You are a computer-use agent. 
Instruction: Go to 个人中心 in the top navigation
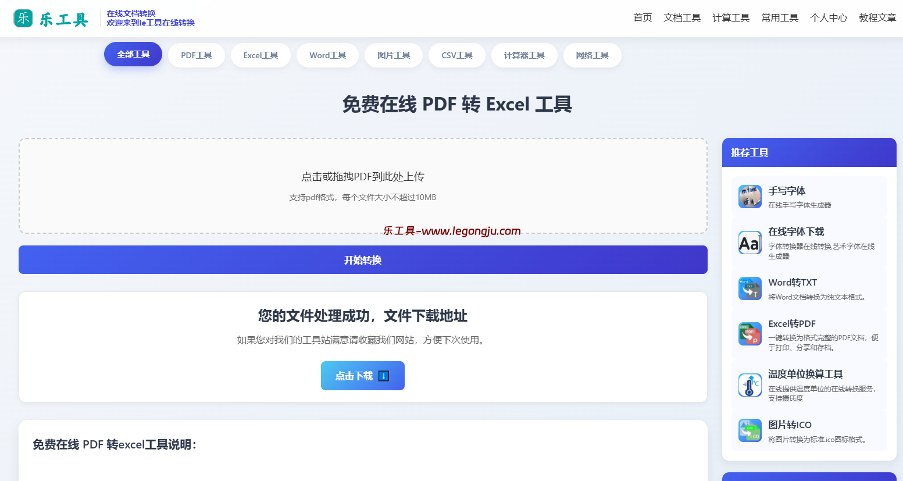829,17
